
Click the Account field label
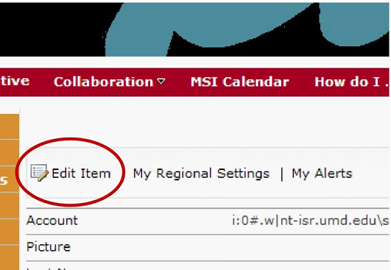52,221
